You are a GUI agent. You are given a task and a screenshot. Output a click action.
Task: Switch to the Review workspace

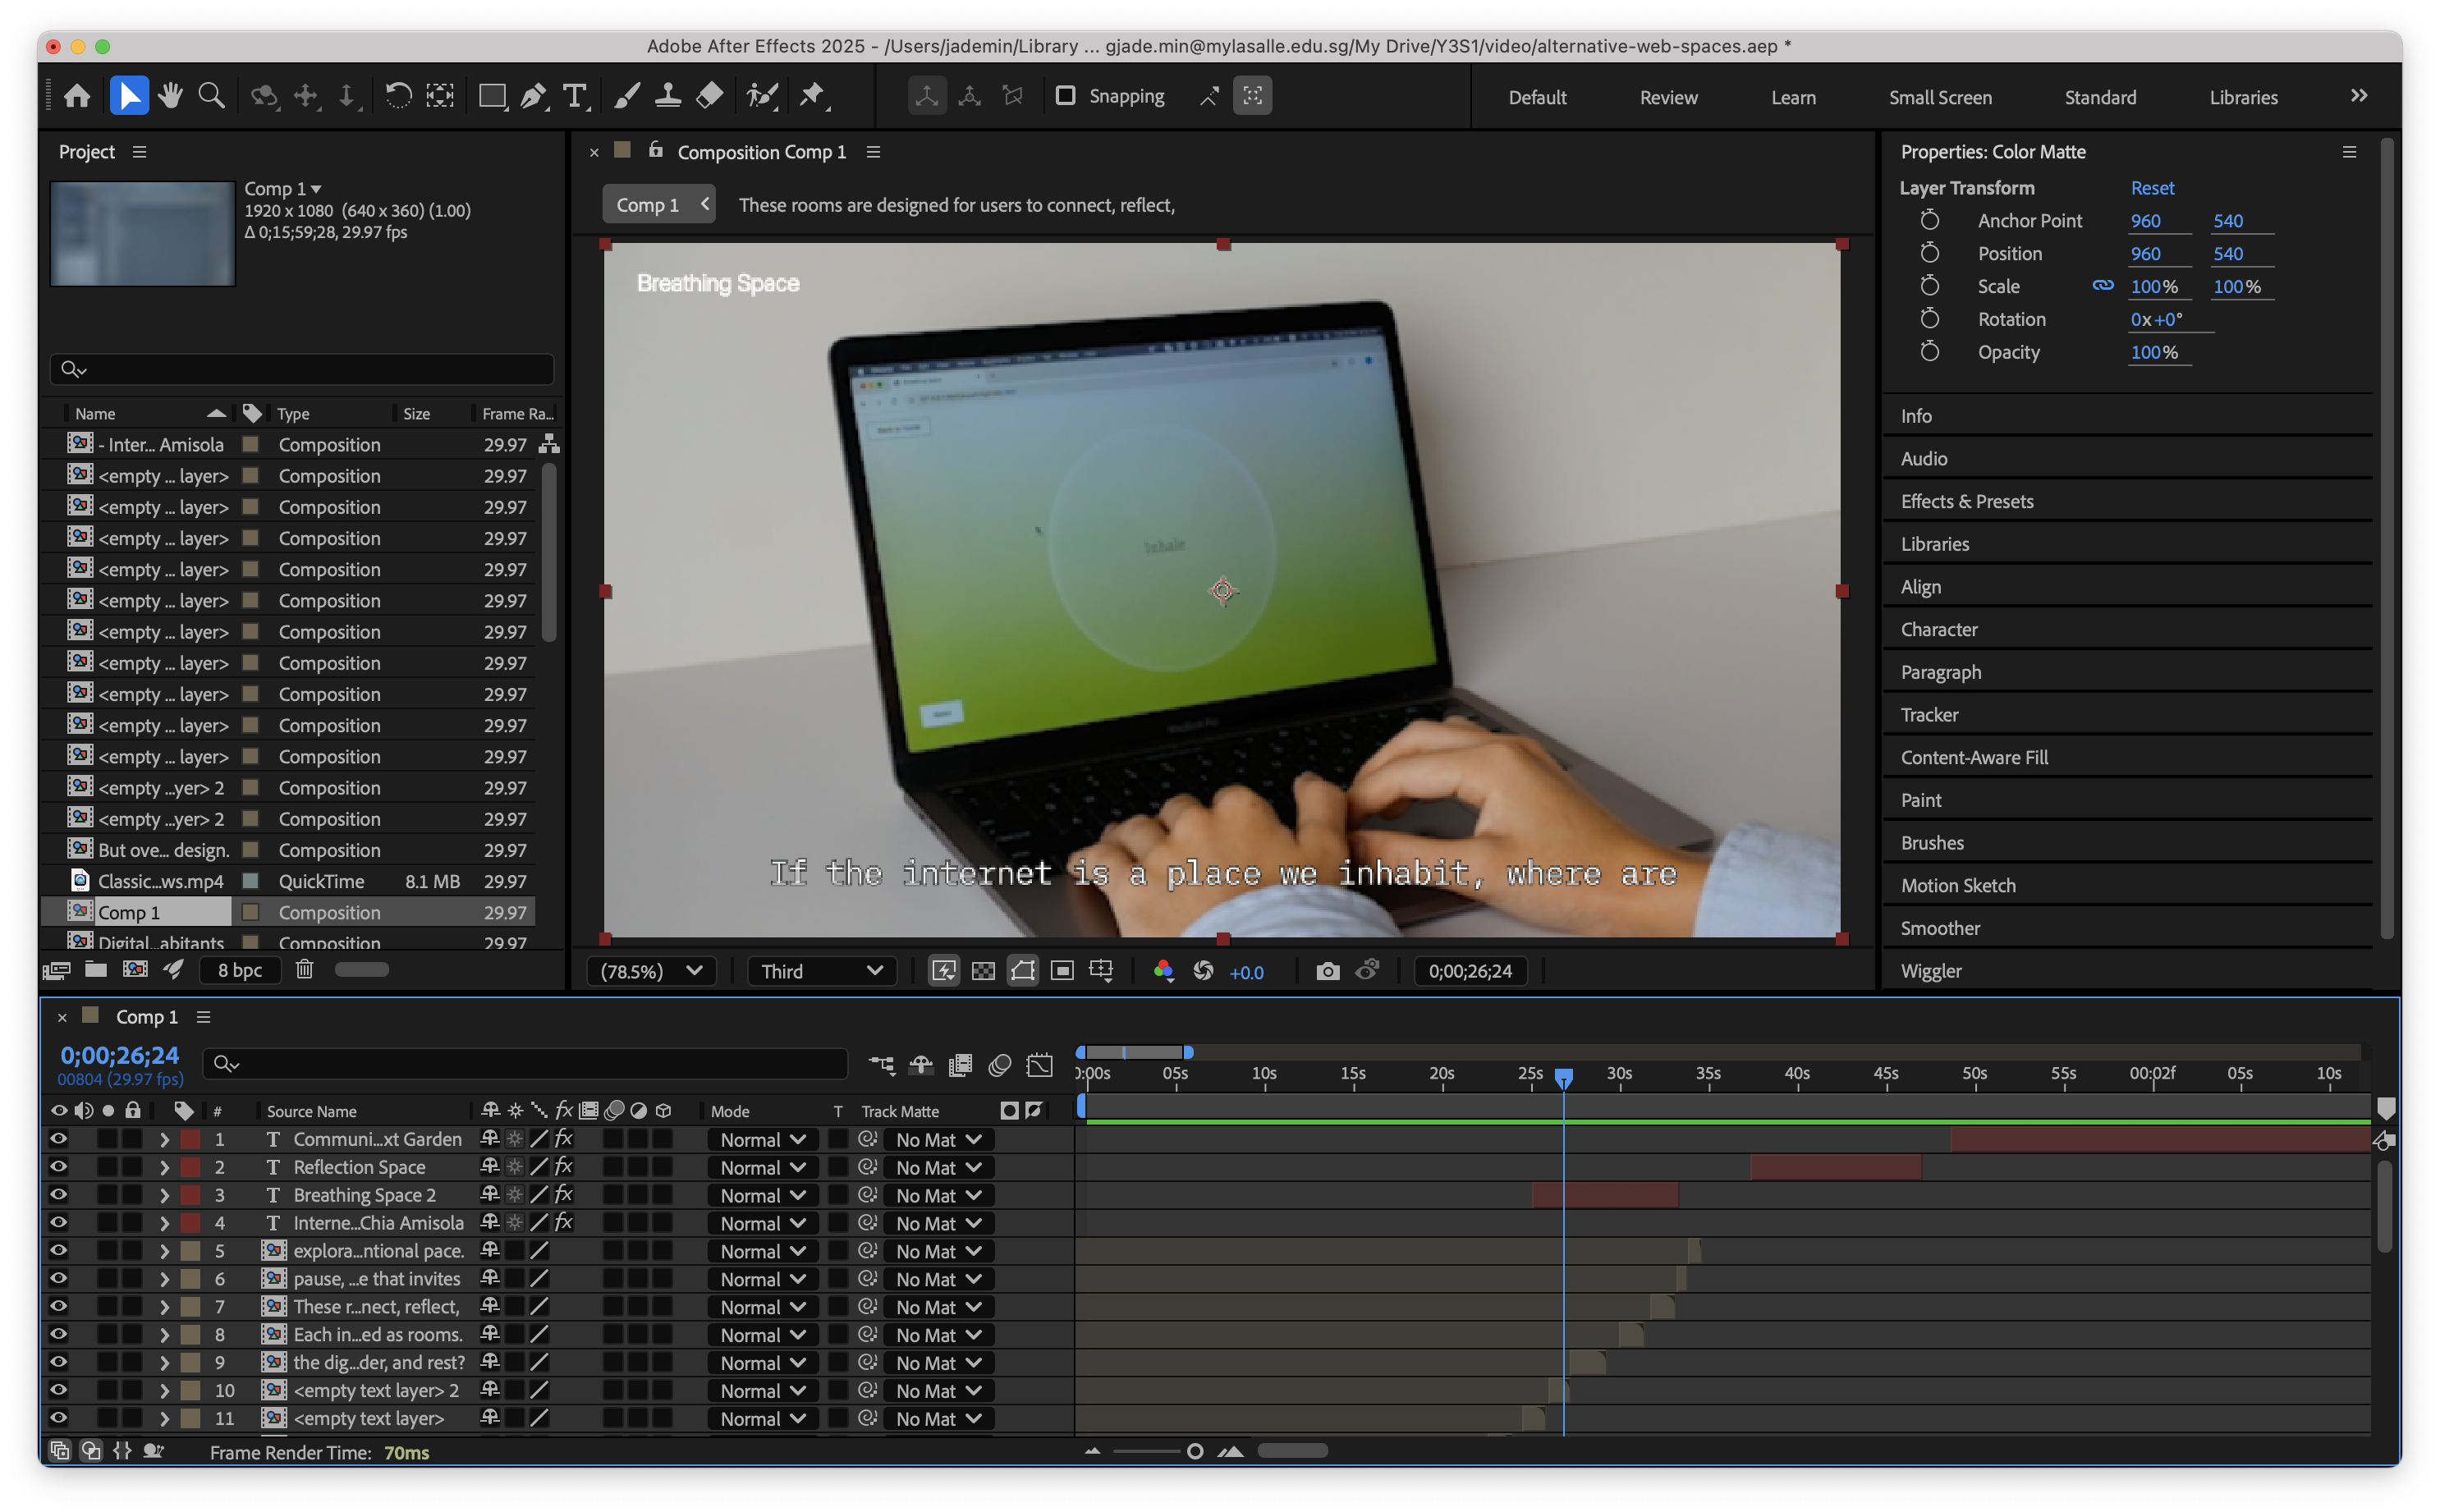1668,97
